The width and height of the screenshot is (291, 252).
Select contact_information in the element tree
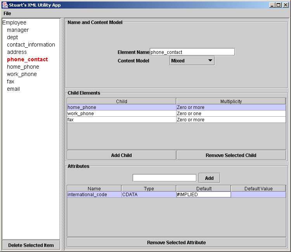tap(31, 45)
